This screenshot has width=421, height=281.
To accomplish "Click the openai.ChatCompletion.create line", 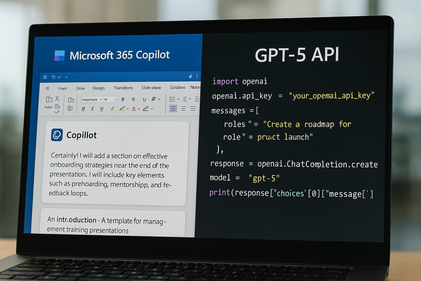I will pyautogui.click(x=294, y=164).
